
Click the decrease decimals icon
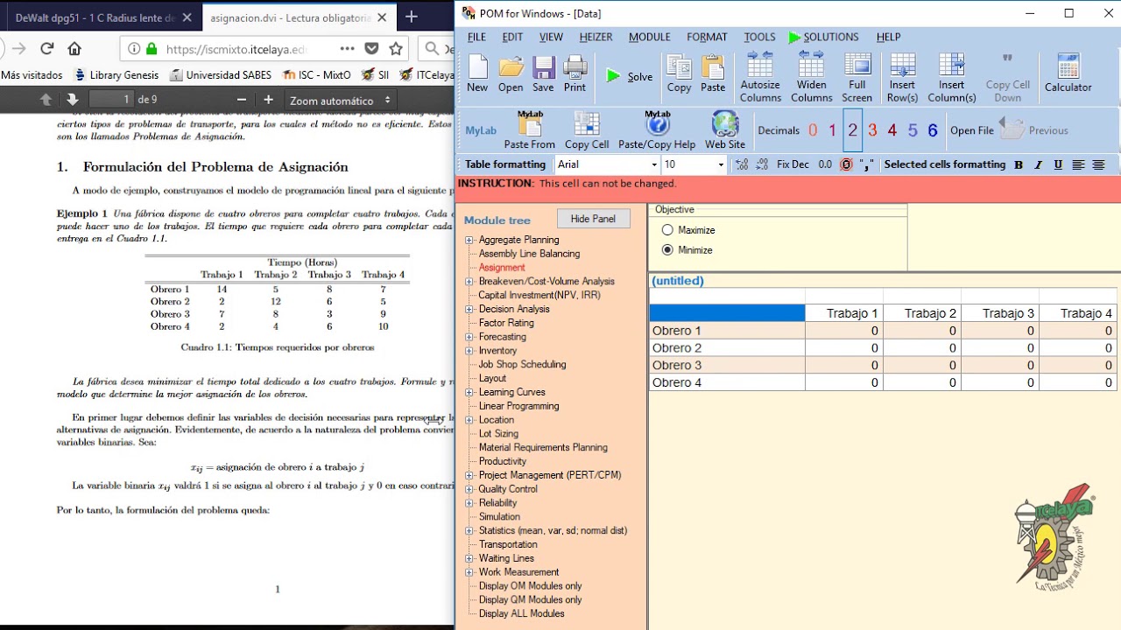pyautogui.click(x=762, y=164)
